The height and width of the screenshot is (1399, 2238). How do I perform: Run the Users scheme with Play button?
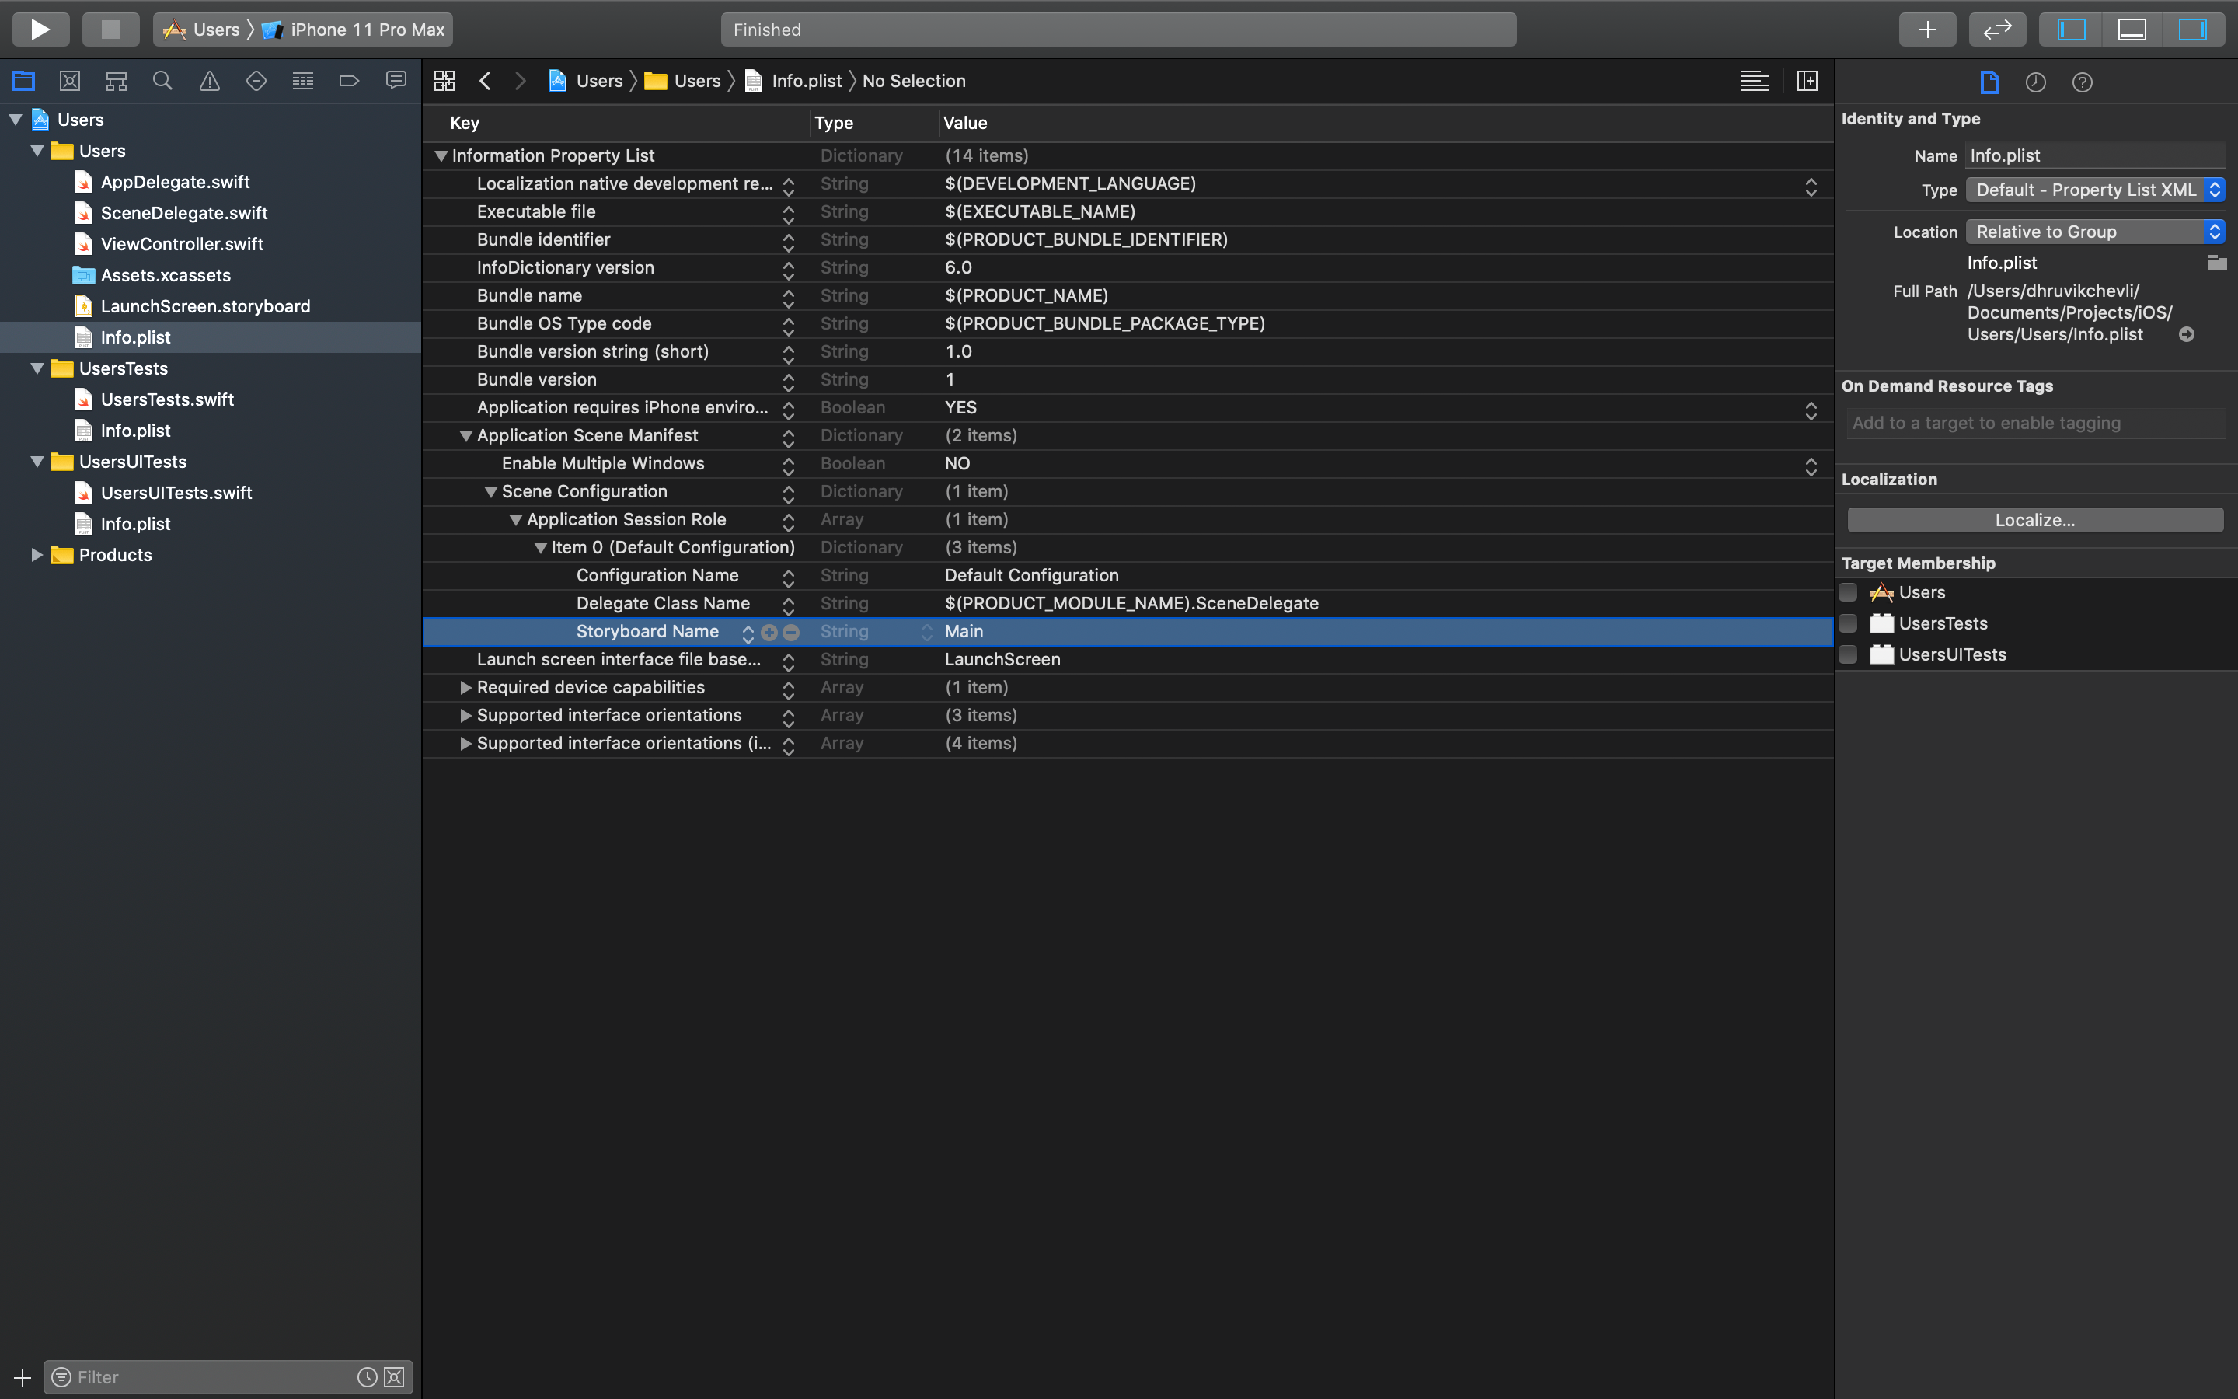click(40, 29)
